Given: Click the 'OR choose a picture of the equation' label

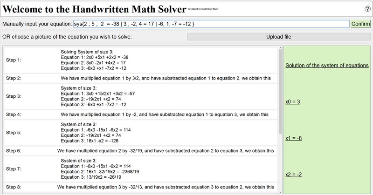Looking at the screenshot, I should (67, 37).
